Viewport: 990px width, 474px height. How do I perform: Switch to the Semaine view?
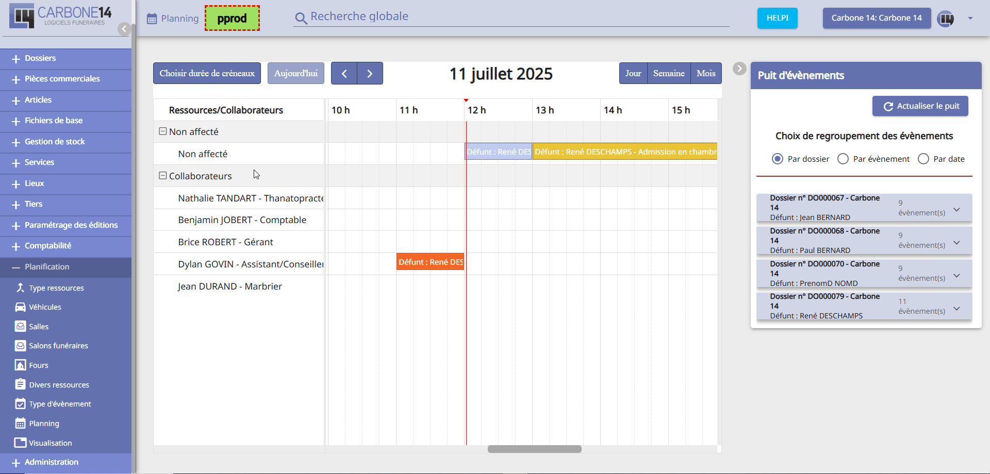point(668,73)
